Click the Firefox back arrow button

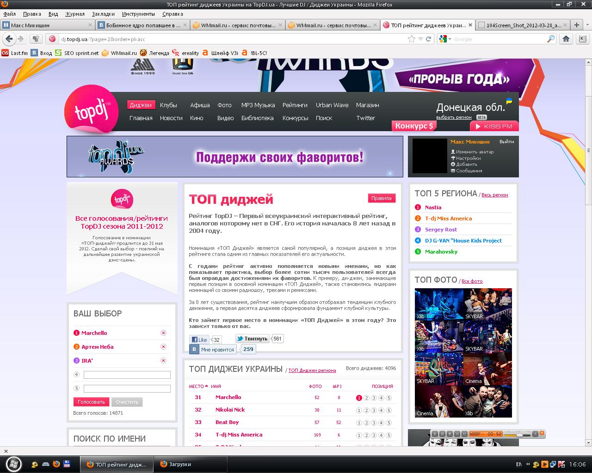click(9, 39)
